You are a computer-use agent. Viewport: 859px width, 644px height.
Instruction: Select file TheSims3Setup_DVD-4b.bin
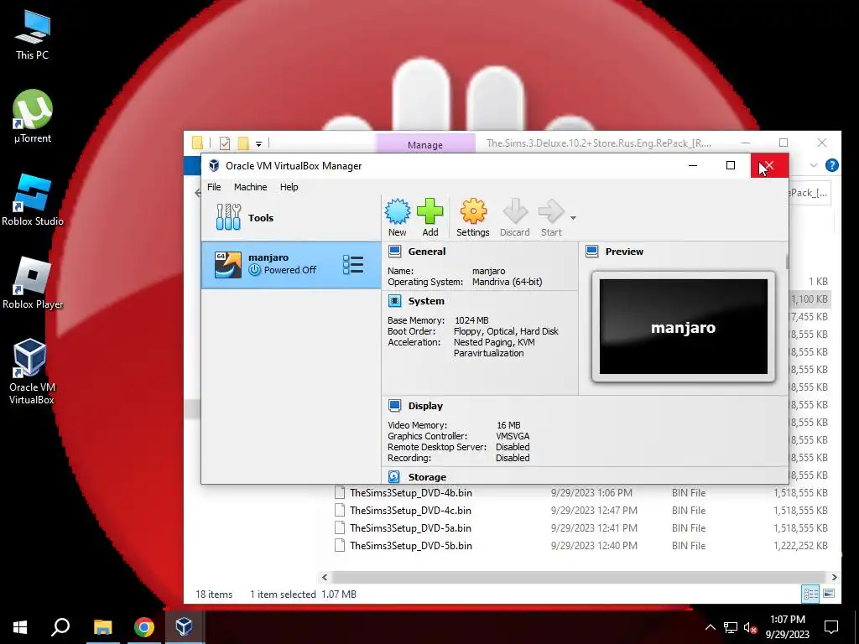(411, 492)
